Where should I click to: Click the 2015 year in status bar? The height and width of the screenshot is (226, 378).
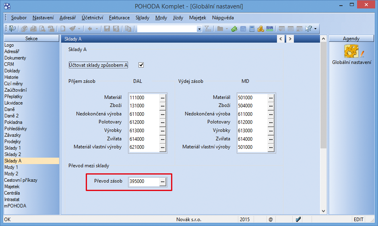(x=245, y=220)
